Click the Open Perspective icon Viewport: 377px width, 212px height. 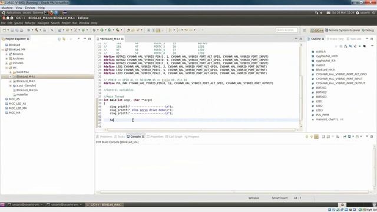[x=305, y=30]
